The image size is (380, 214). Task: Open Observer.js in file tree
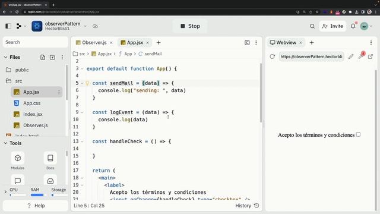[36, 125]
